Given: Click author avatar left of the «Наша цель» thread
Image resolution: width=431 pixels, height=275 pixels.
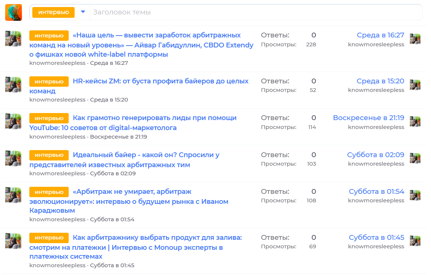Looking at the screenshot, I should pos(13,39).
